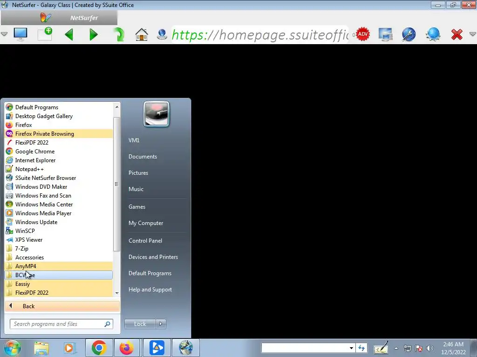Click the user account picture
This screenshot has height=357, width=477.
(157, 114)
